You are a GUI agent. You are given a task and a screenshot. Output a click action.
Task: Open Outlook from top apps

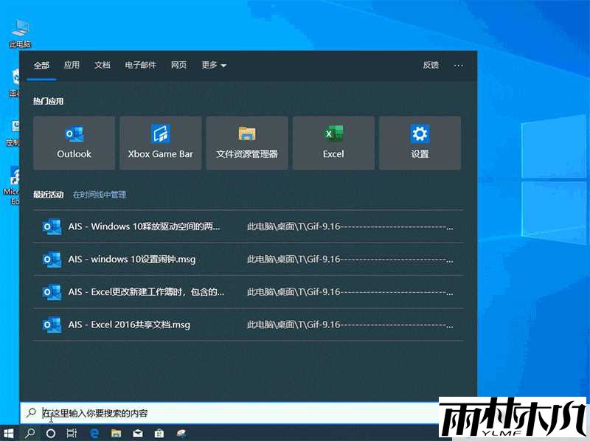coord(74,142)
